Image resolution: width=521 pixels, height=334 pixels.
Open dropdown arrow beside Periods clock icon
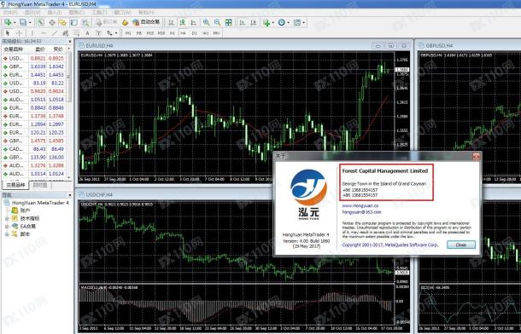click(289, 22)
